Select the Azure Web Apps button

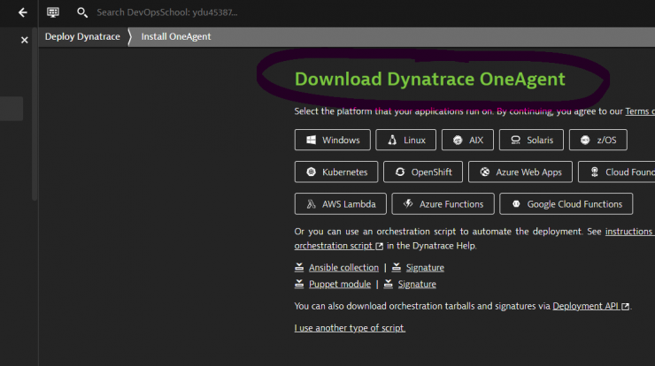click(520, 172)
